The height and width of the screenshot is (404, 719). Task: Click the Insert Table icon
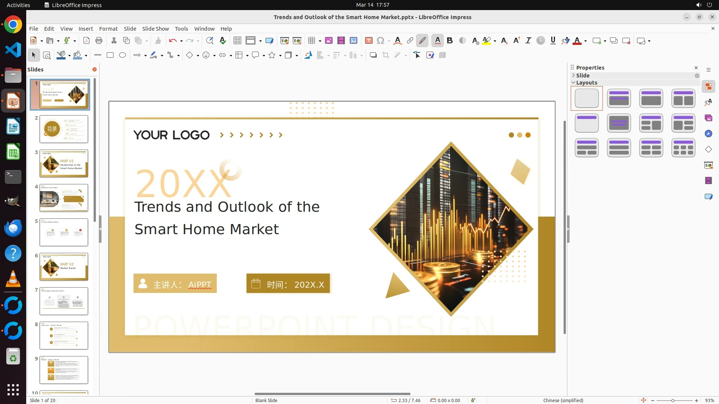click(311, 41)
